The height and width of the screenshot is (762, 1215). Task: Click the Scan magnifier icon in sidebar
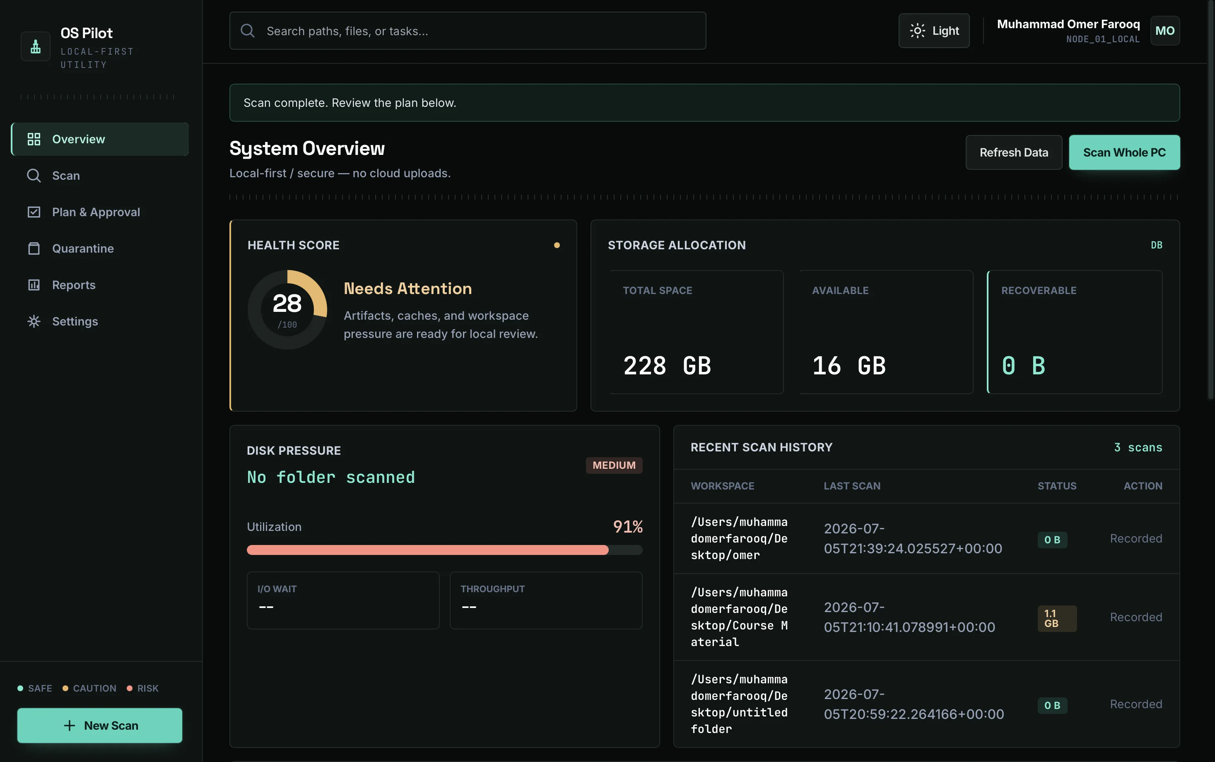coord(34,175)
